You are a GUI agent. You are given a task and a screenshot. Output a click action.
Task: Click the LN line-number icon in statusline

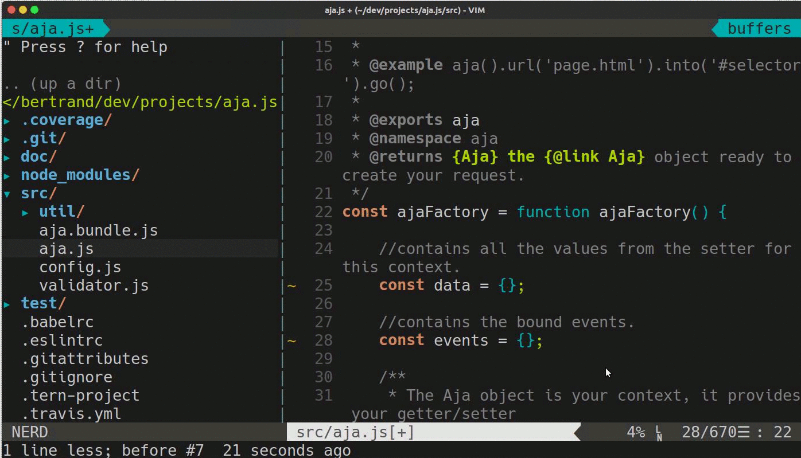click(659, 433)
